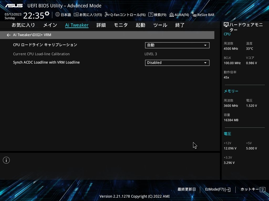Open the Q-Fan control fan icon

tap(107, 15)
